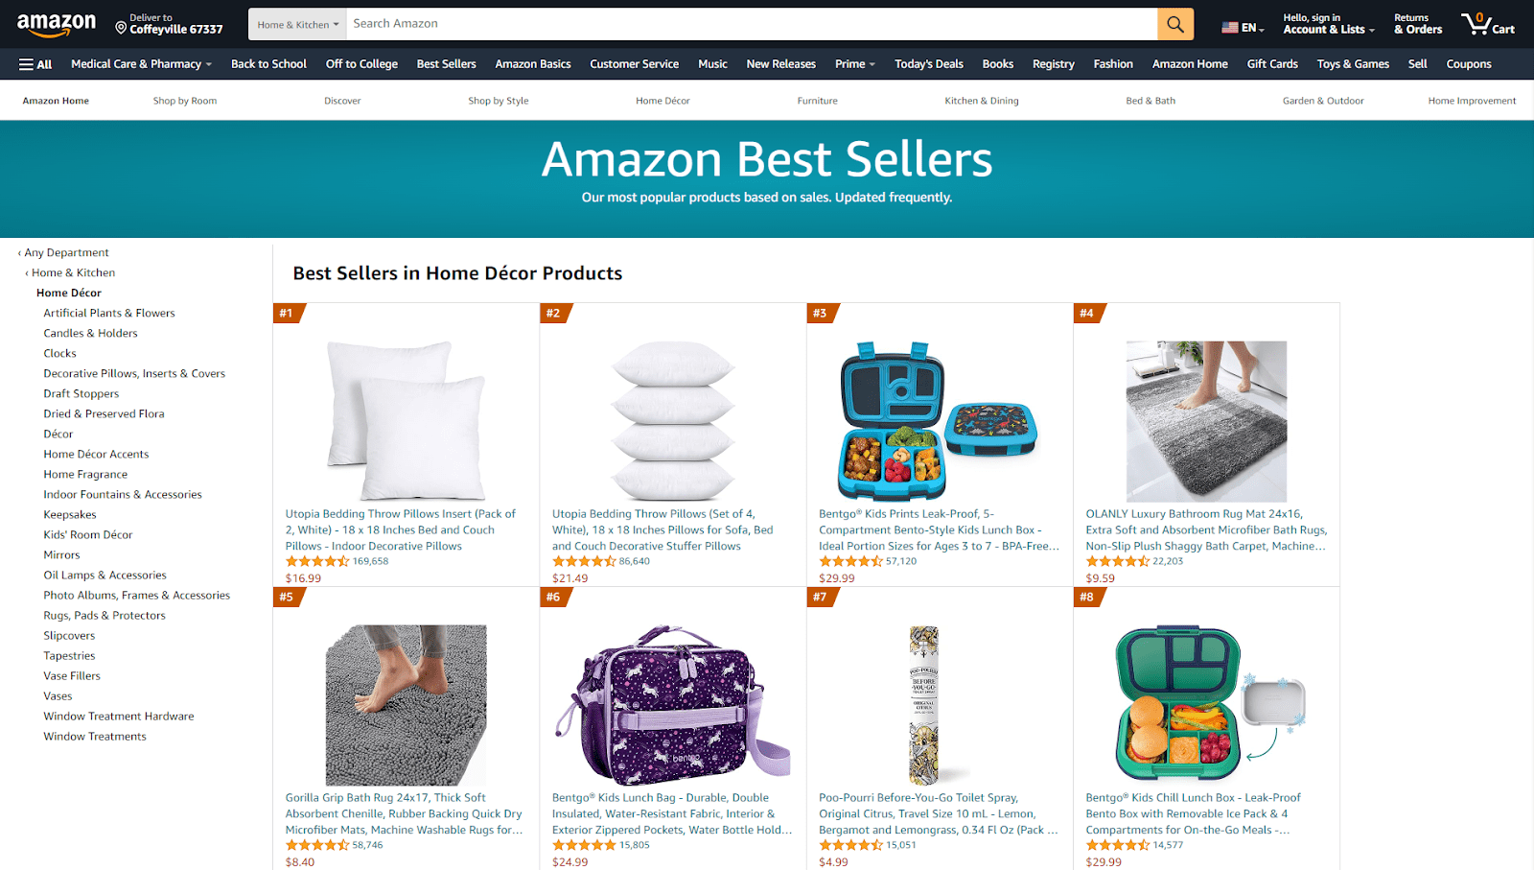Screen dimensions: 1534x870
Task: Click the orange search magnifier button
Action: (1175, 24)
